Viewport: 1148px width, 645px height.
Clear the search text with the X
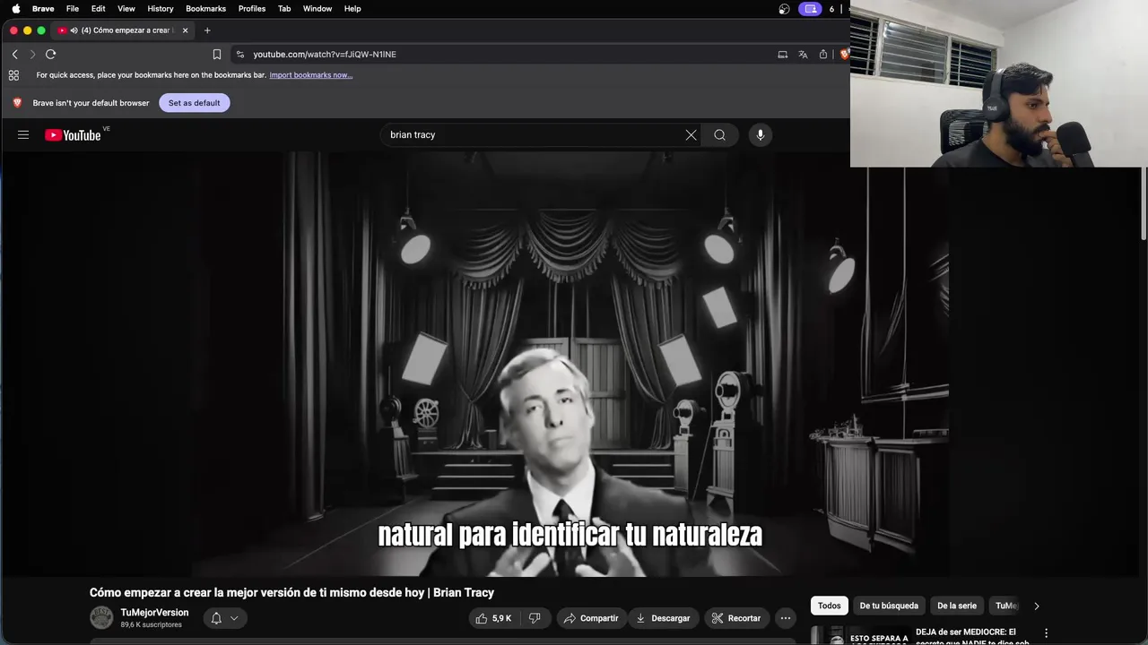point(691,135)
